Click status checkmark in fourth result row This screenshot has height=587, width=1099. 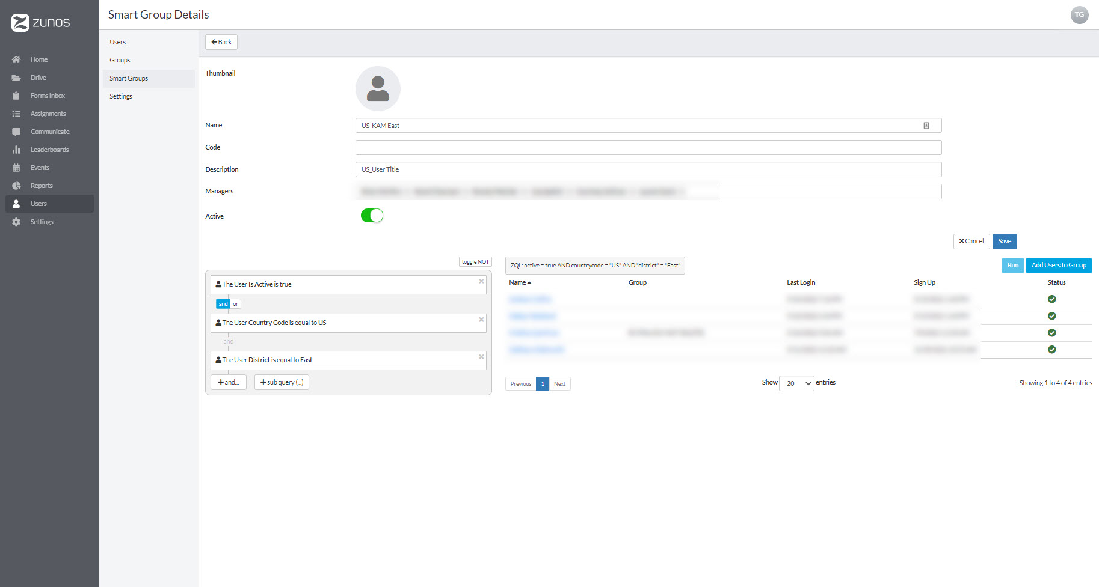[x=1051, y=350]
